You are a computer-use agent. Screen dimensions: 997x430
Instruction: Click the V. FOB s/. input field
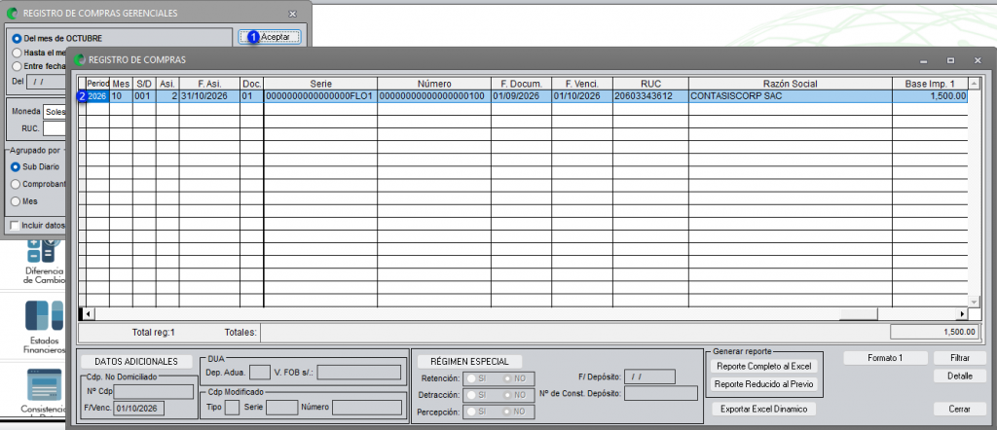(x=359, y=373)
